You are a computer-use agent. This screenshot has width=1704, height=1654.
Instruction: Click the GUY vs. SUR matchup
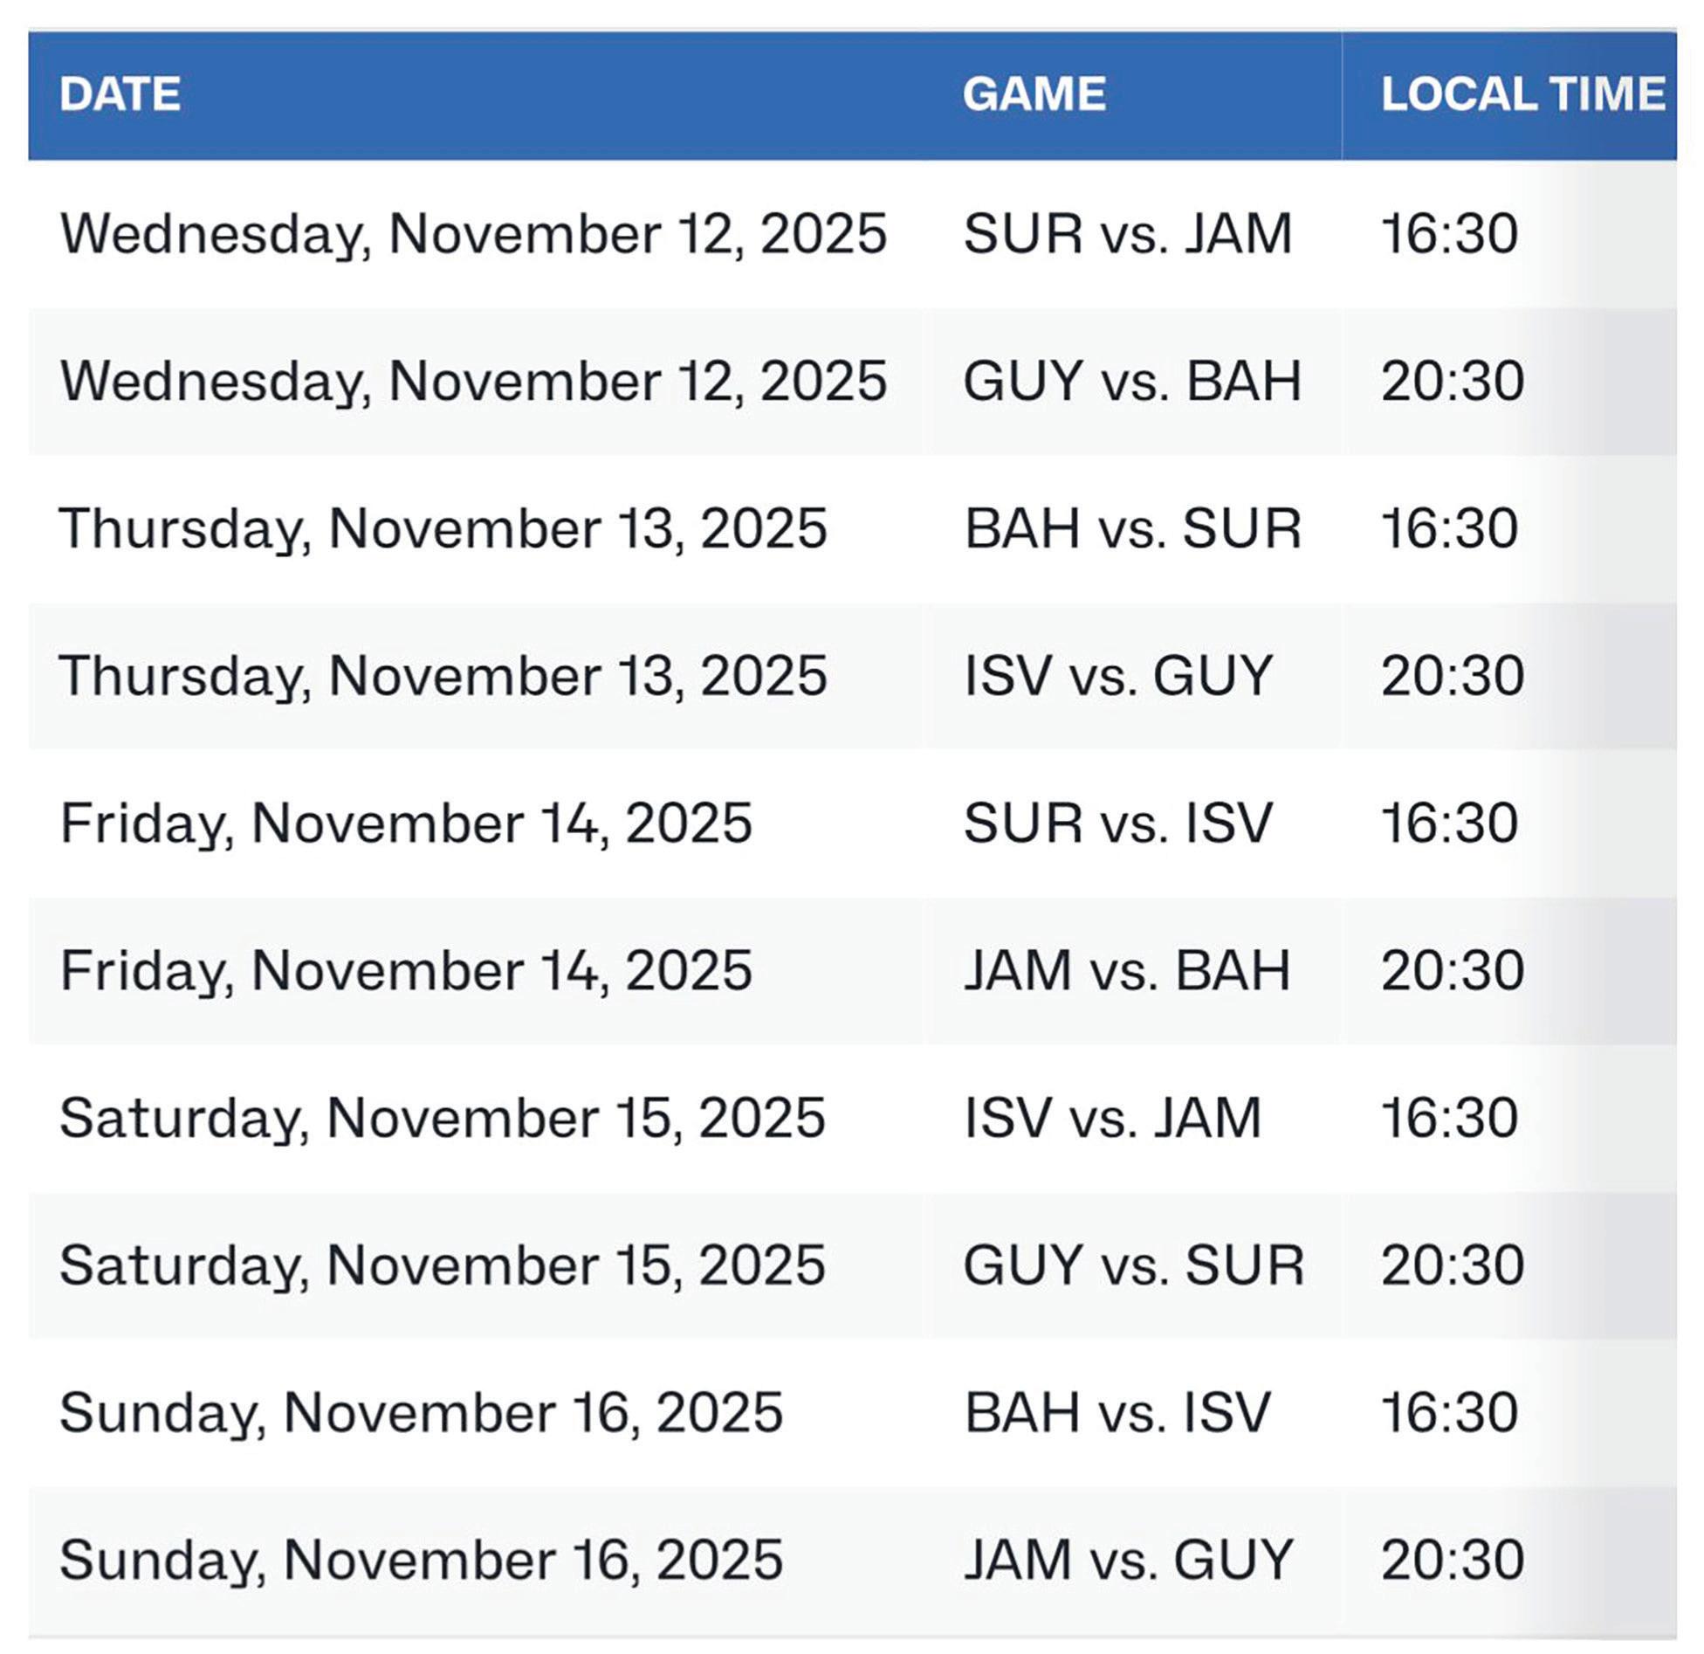1133,1265
